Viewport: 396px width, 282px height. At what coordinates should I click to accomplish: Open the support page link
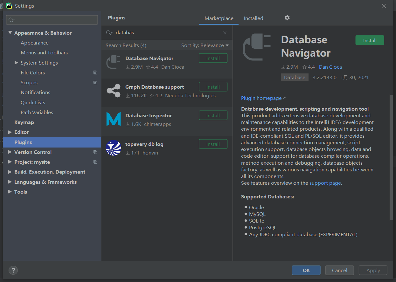[325, 183]
